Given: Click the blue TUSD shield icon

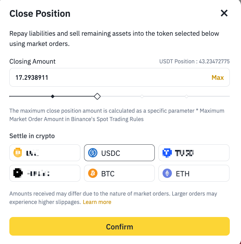Looking at the screenshot, I should [167, 153].
